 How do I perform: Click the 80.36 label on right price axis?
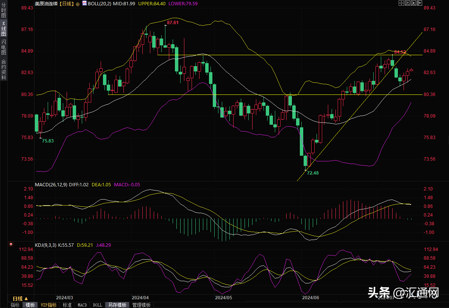click(430, 94)
